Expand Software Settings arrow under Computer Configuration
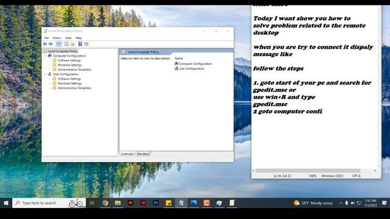Image resolution: width=390 pixels, height=219 pixels. coord(50,60)
